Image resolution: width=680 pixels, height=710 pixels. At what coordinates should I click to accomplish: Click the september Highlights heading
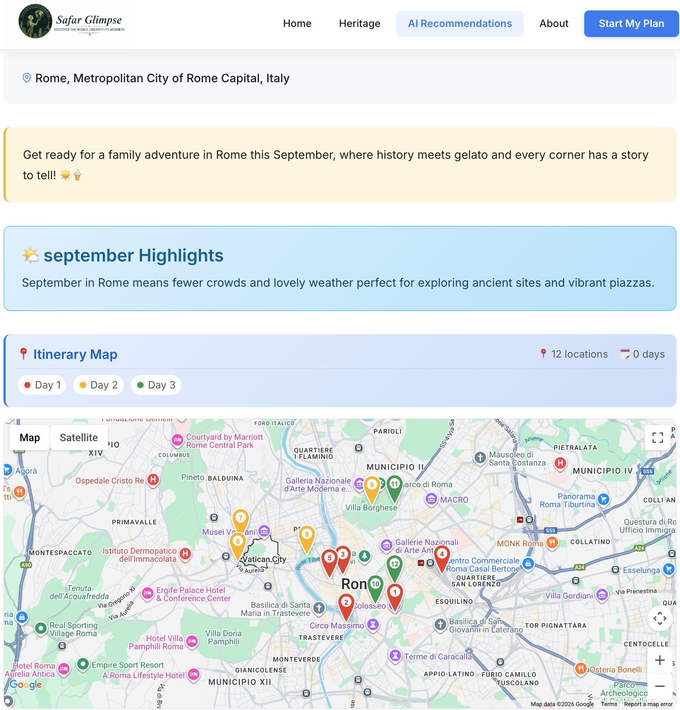pyautogui.click(x=123, y=255)
